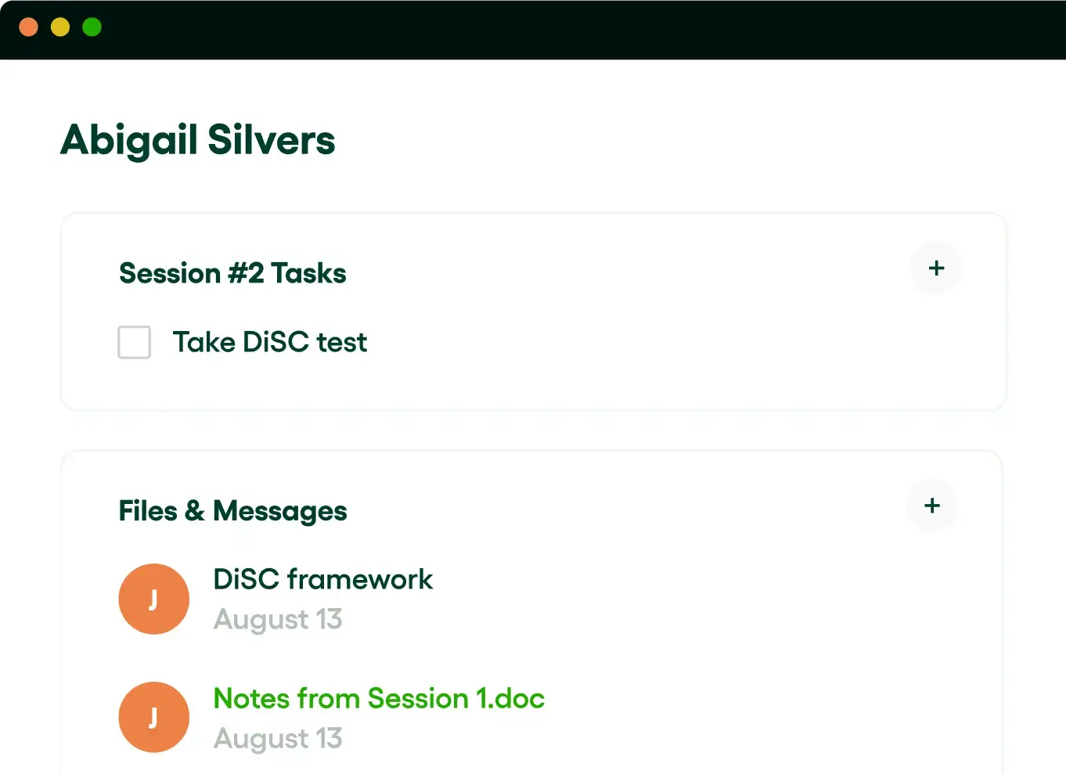Click the red close window dot
The width and height of the screenshot is (1066, 774).
tap(29, 27)
